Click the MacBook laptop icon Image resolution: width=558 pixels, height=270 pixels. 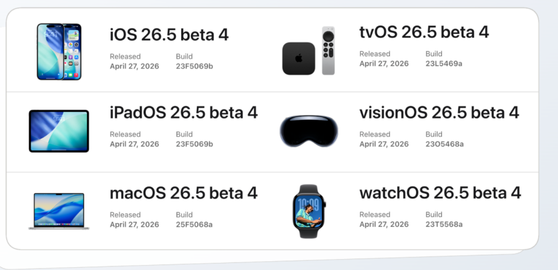(59, 211)
